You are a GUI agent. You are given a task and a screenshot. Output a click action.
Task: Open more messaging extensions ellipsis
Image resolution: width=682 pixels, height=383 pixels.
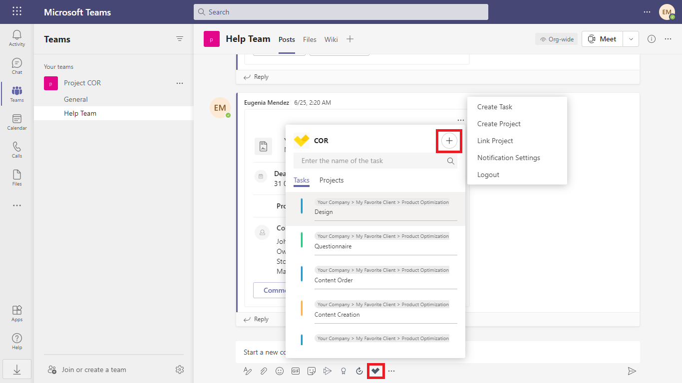(x=391, y=371)
